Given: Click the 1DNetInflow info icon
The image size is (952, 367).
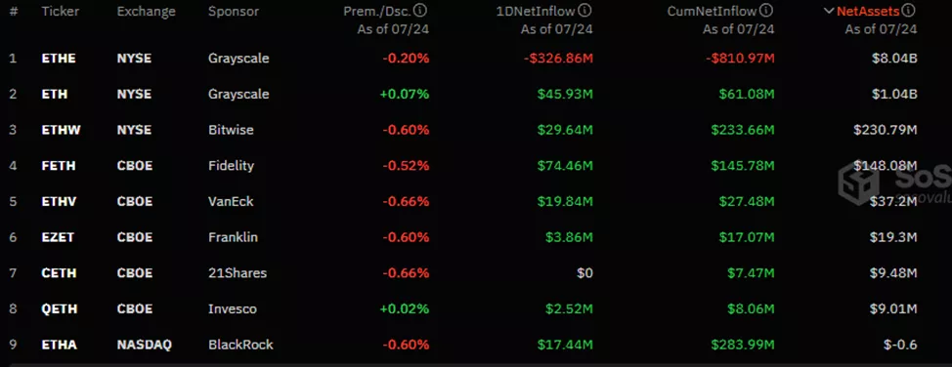Looking at the screenshot, I should [585, 11].
